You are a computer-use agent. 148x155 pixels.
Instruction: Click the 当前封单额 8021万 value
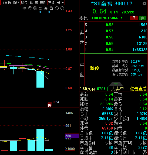tap(136, 62)
